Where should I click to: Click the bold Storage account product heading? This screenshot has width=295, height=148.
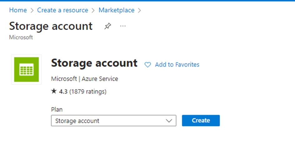[94, 63]
